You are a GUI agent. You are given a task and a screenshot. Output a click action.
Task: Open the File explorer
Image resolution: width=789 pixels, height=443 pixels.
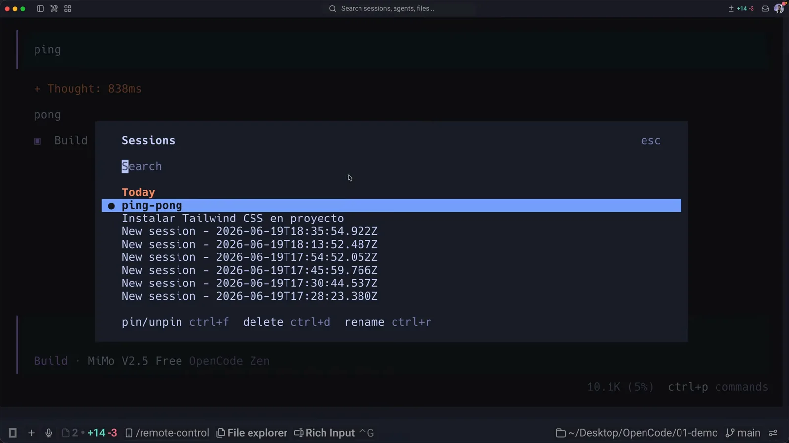point(252,433)
